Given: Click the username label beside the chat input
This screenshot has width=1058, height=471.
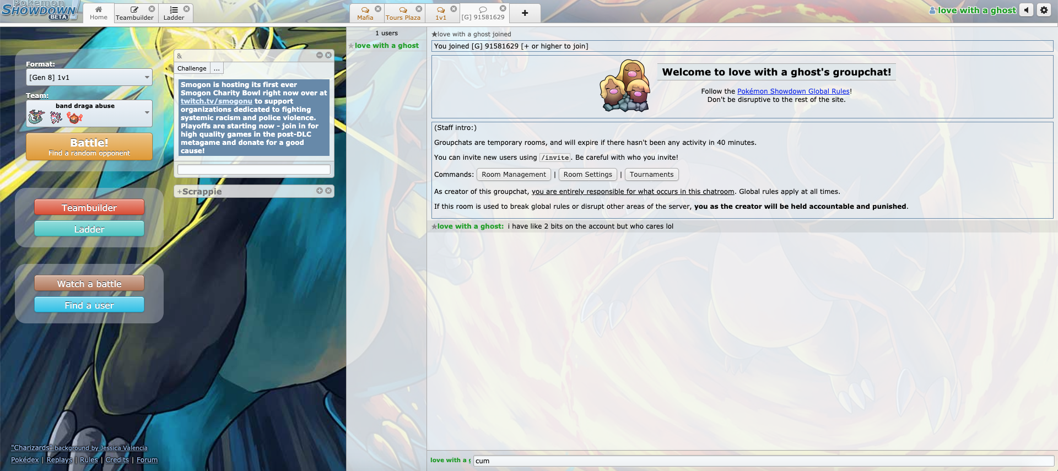Looking at the screenshot, I should [x=450, y=461].
